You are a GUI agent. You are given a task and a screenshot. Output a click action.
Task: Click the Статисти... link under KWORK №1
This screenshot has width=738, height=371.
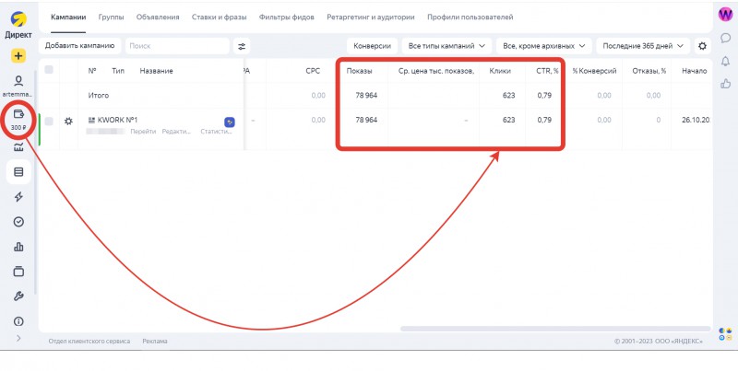[x=216, y=132]
